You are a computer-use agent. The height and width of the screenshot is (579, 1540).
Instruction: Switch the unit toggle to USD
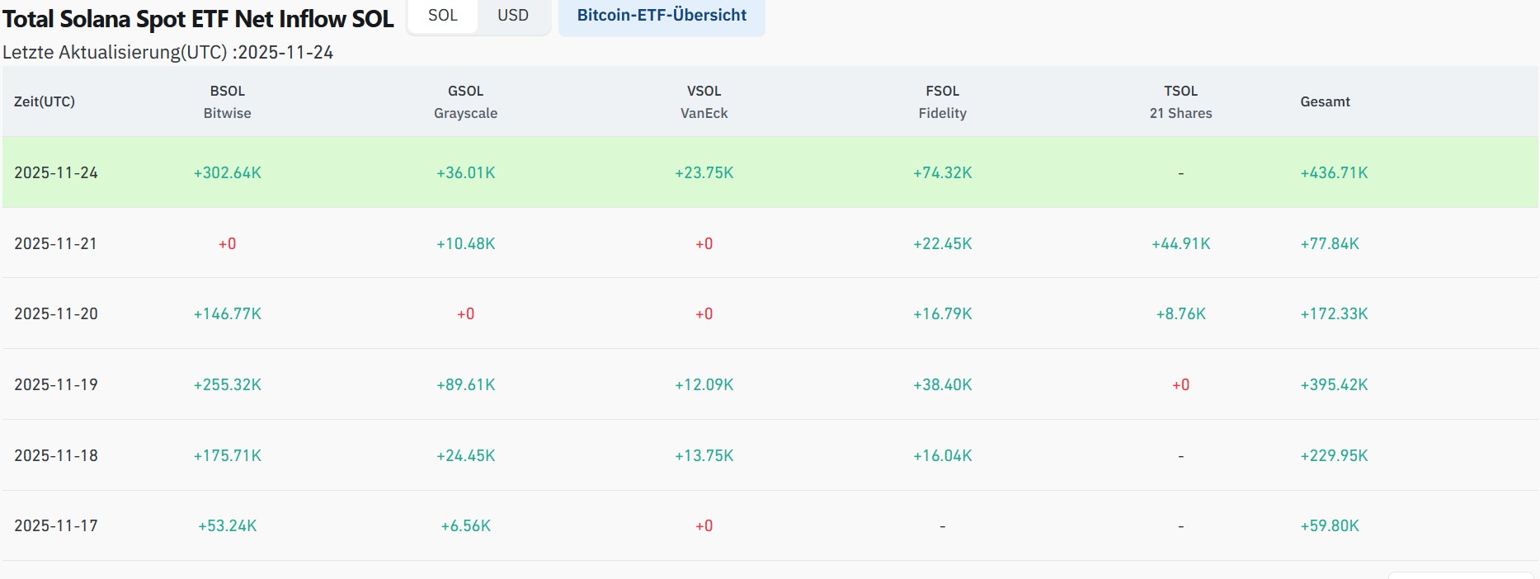513,16
